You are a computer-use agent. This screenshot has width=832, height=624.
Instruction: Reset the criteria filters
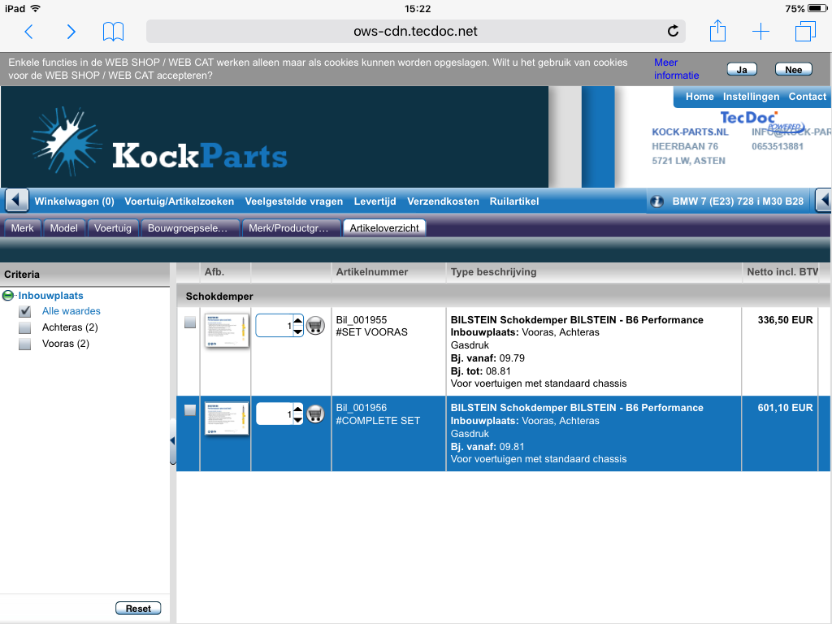coord(138,609)
